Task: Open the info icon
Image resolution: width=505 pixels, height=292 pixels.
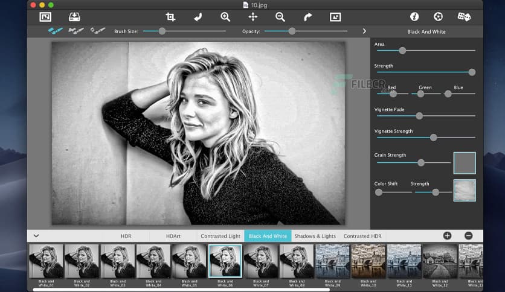Action: point(414,16)
